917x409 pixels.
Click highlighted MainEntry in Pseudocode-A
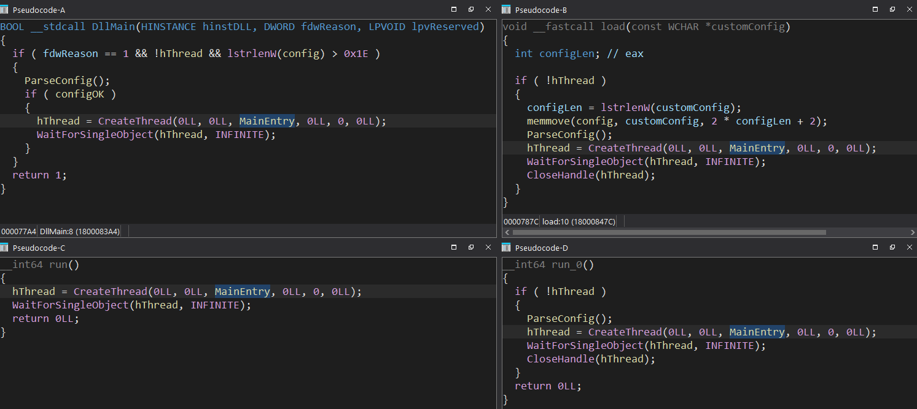click(267, 121)
